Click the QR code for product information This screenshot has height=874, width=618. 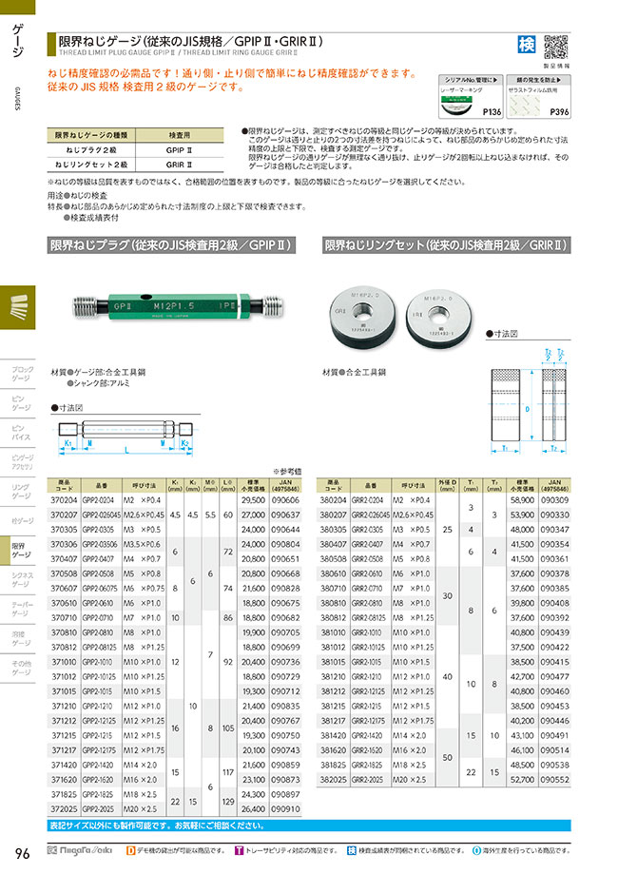click(x=555, y=46)
